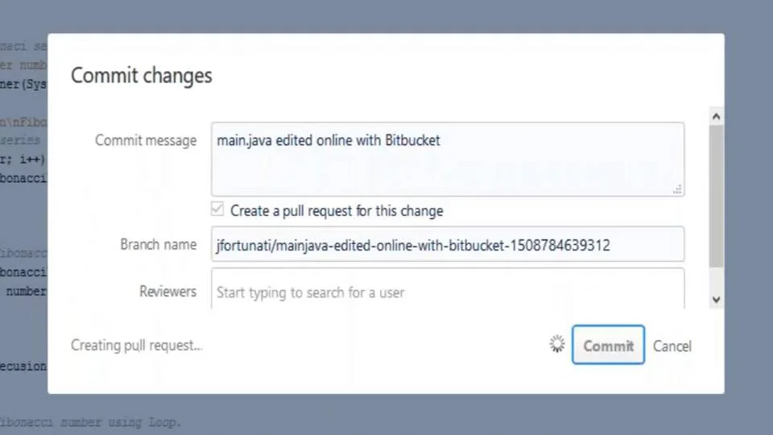Image resolution: width=773 pixels, height=435 pixels.
Task: Click the dimmed code editor behind the dialog
Action: [24, 242]
